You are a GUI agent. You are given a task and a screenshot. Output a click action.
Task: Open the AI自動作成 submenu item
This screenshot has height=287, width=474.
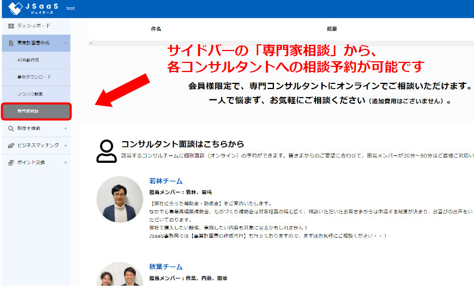click(36, 60)
